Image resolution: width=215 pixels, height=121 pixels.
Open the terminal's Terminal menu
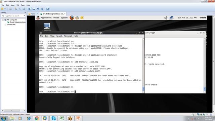[x=68, y=36]
